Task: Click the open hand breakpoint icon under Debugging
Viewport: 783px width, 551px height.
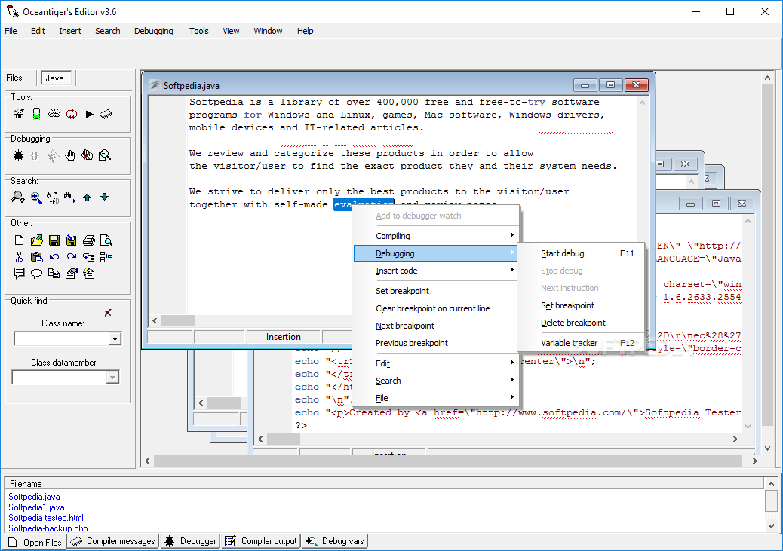Action: [70, 155]
